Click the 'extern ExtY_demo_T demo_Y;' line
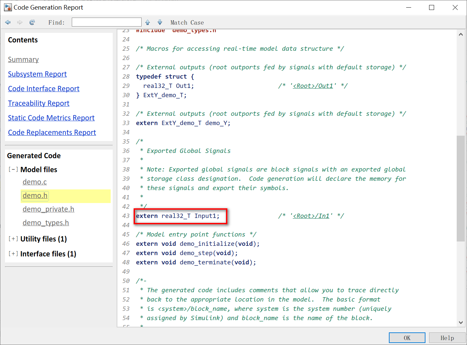Screen dimensions: 467x345 (183, 123)
